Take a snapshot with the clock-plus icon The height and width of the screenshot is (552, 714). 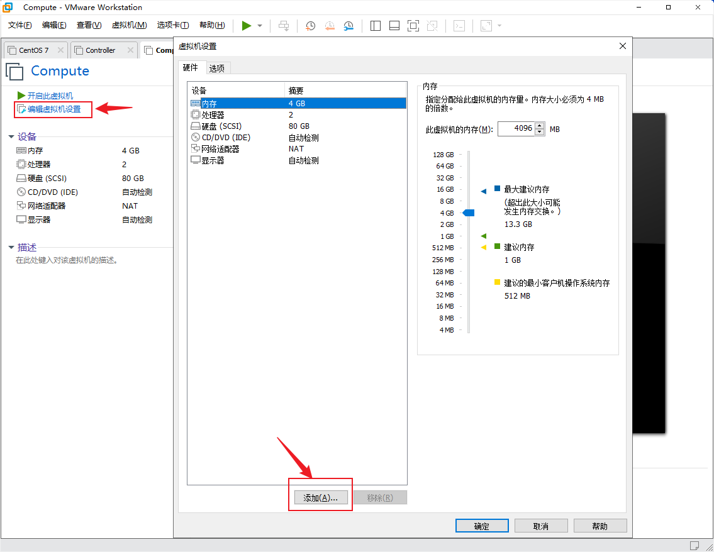(311, 26)
